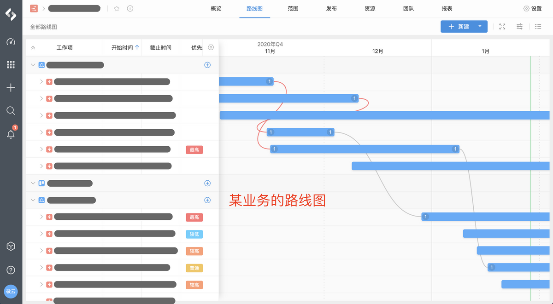Screen dimensions: 553x304
Task: Enter fullscreen via expand arrows icon
Action: (x=502, y=26)
